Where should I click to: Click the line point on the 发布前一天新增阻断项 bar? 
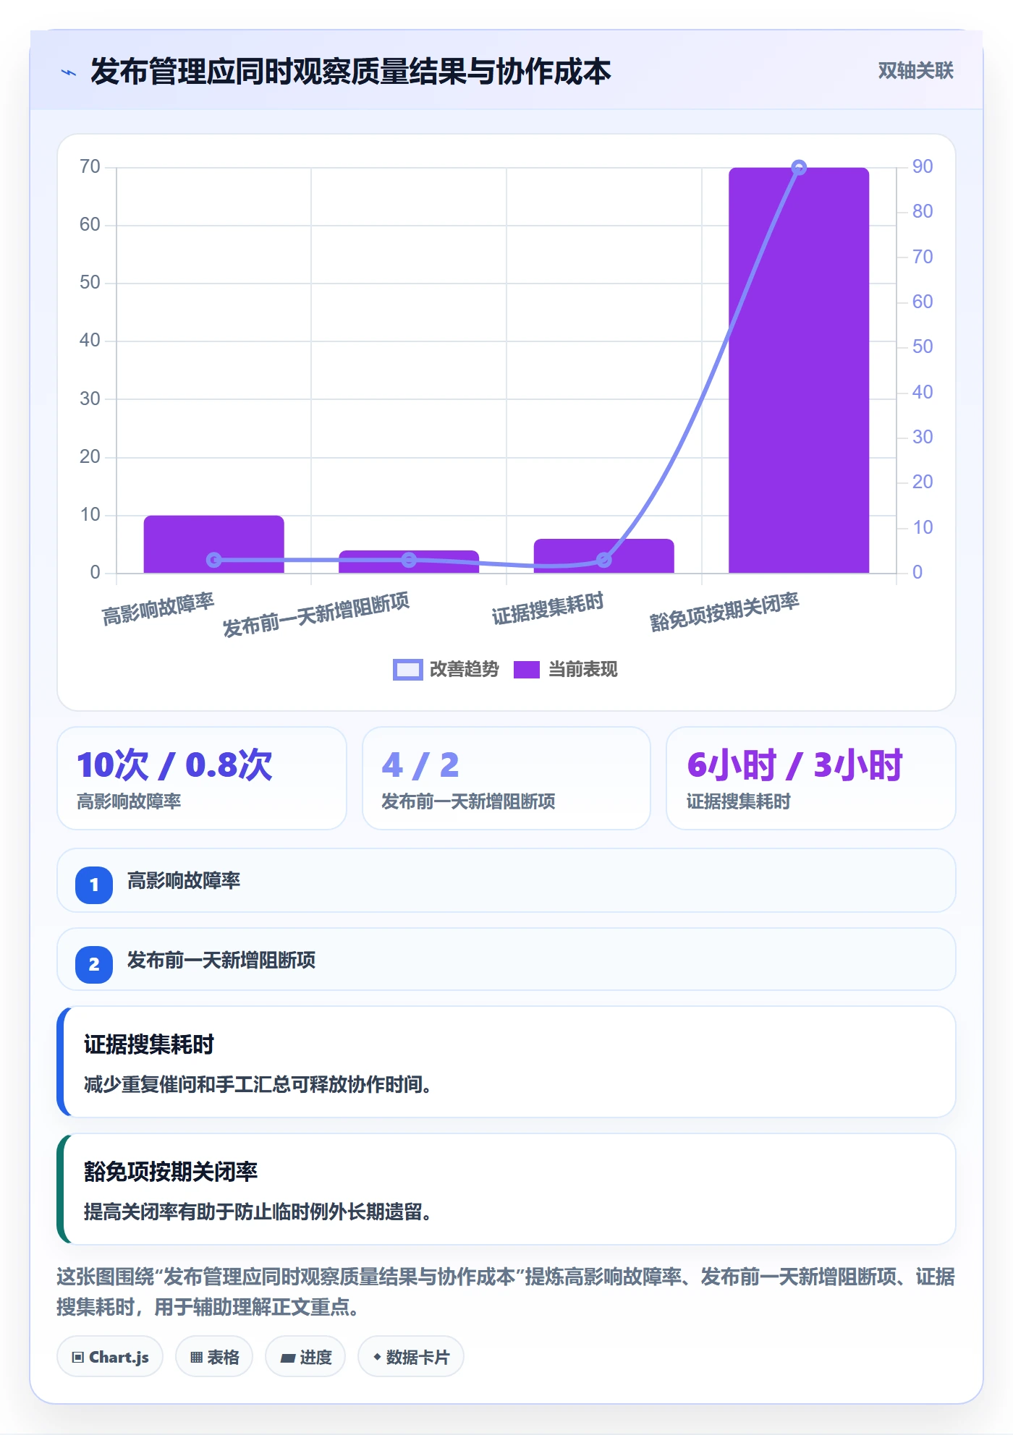tap(409, 560)
